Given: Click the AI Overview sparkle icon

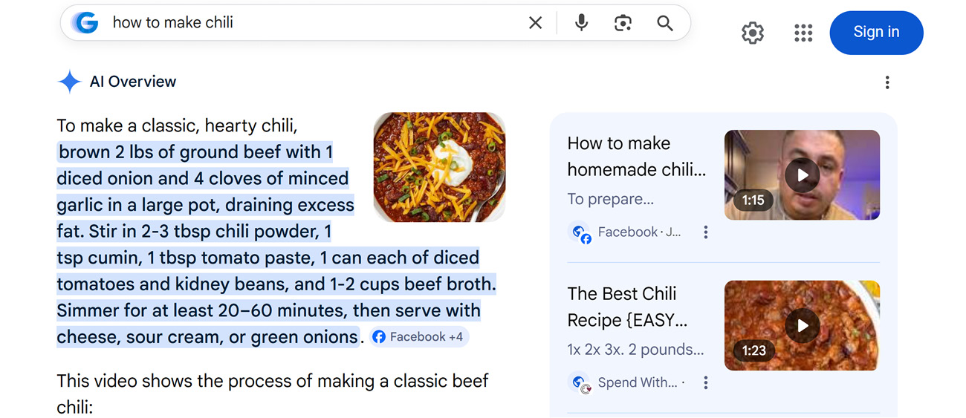Looking at the screenshot, I should [69, 82].
